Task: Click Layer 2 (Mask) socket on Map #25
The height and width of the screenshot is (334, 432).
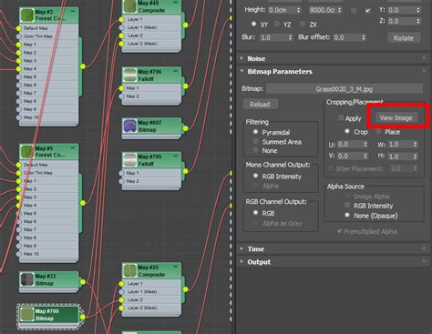Action: (x=121, y=308)
